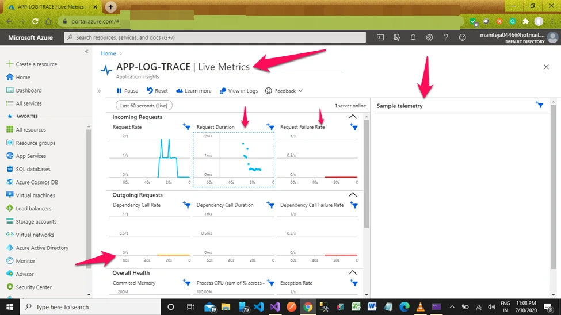
Task: Open feedback smiley in Azure header
Action: pos(462,37)
